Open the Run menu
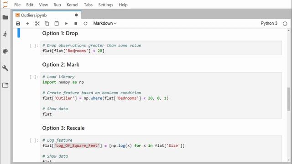 pyautogui.click(x=57, y=5)
